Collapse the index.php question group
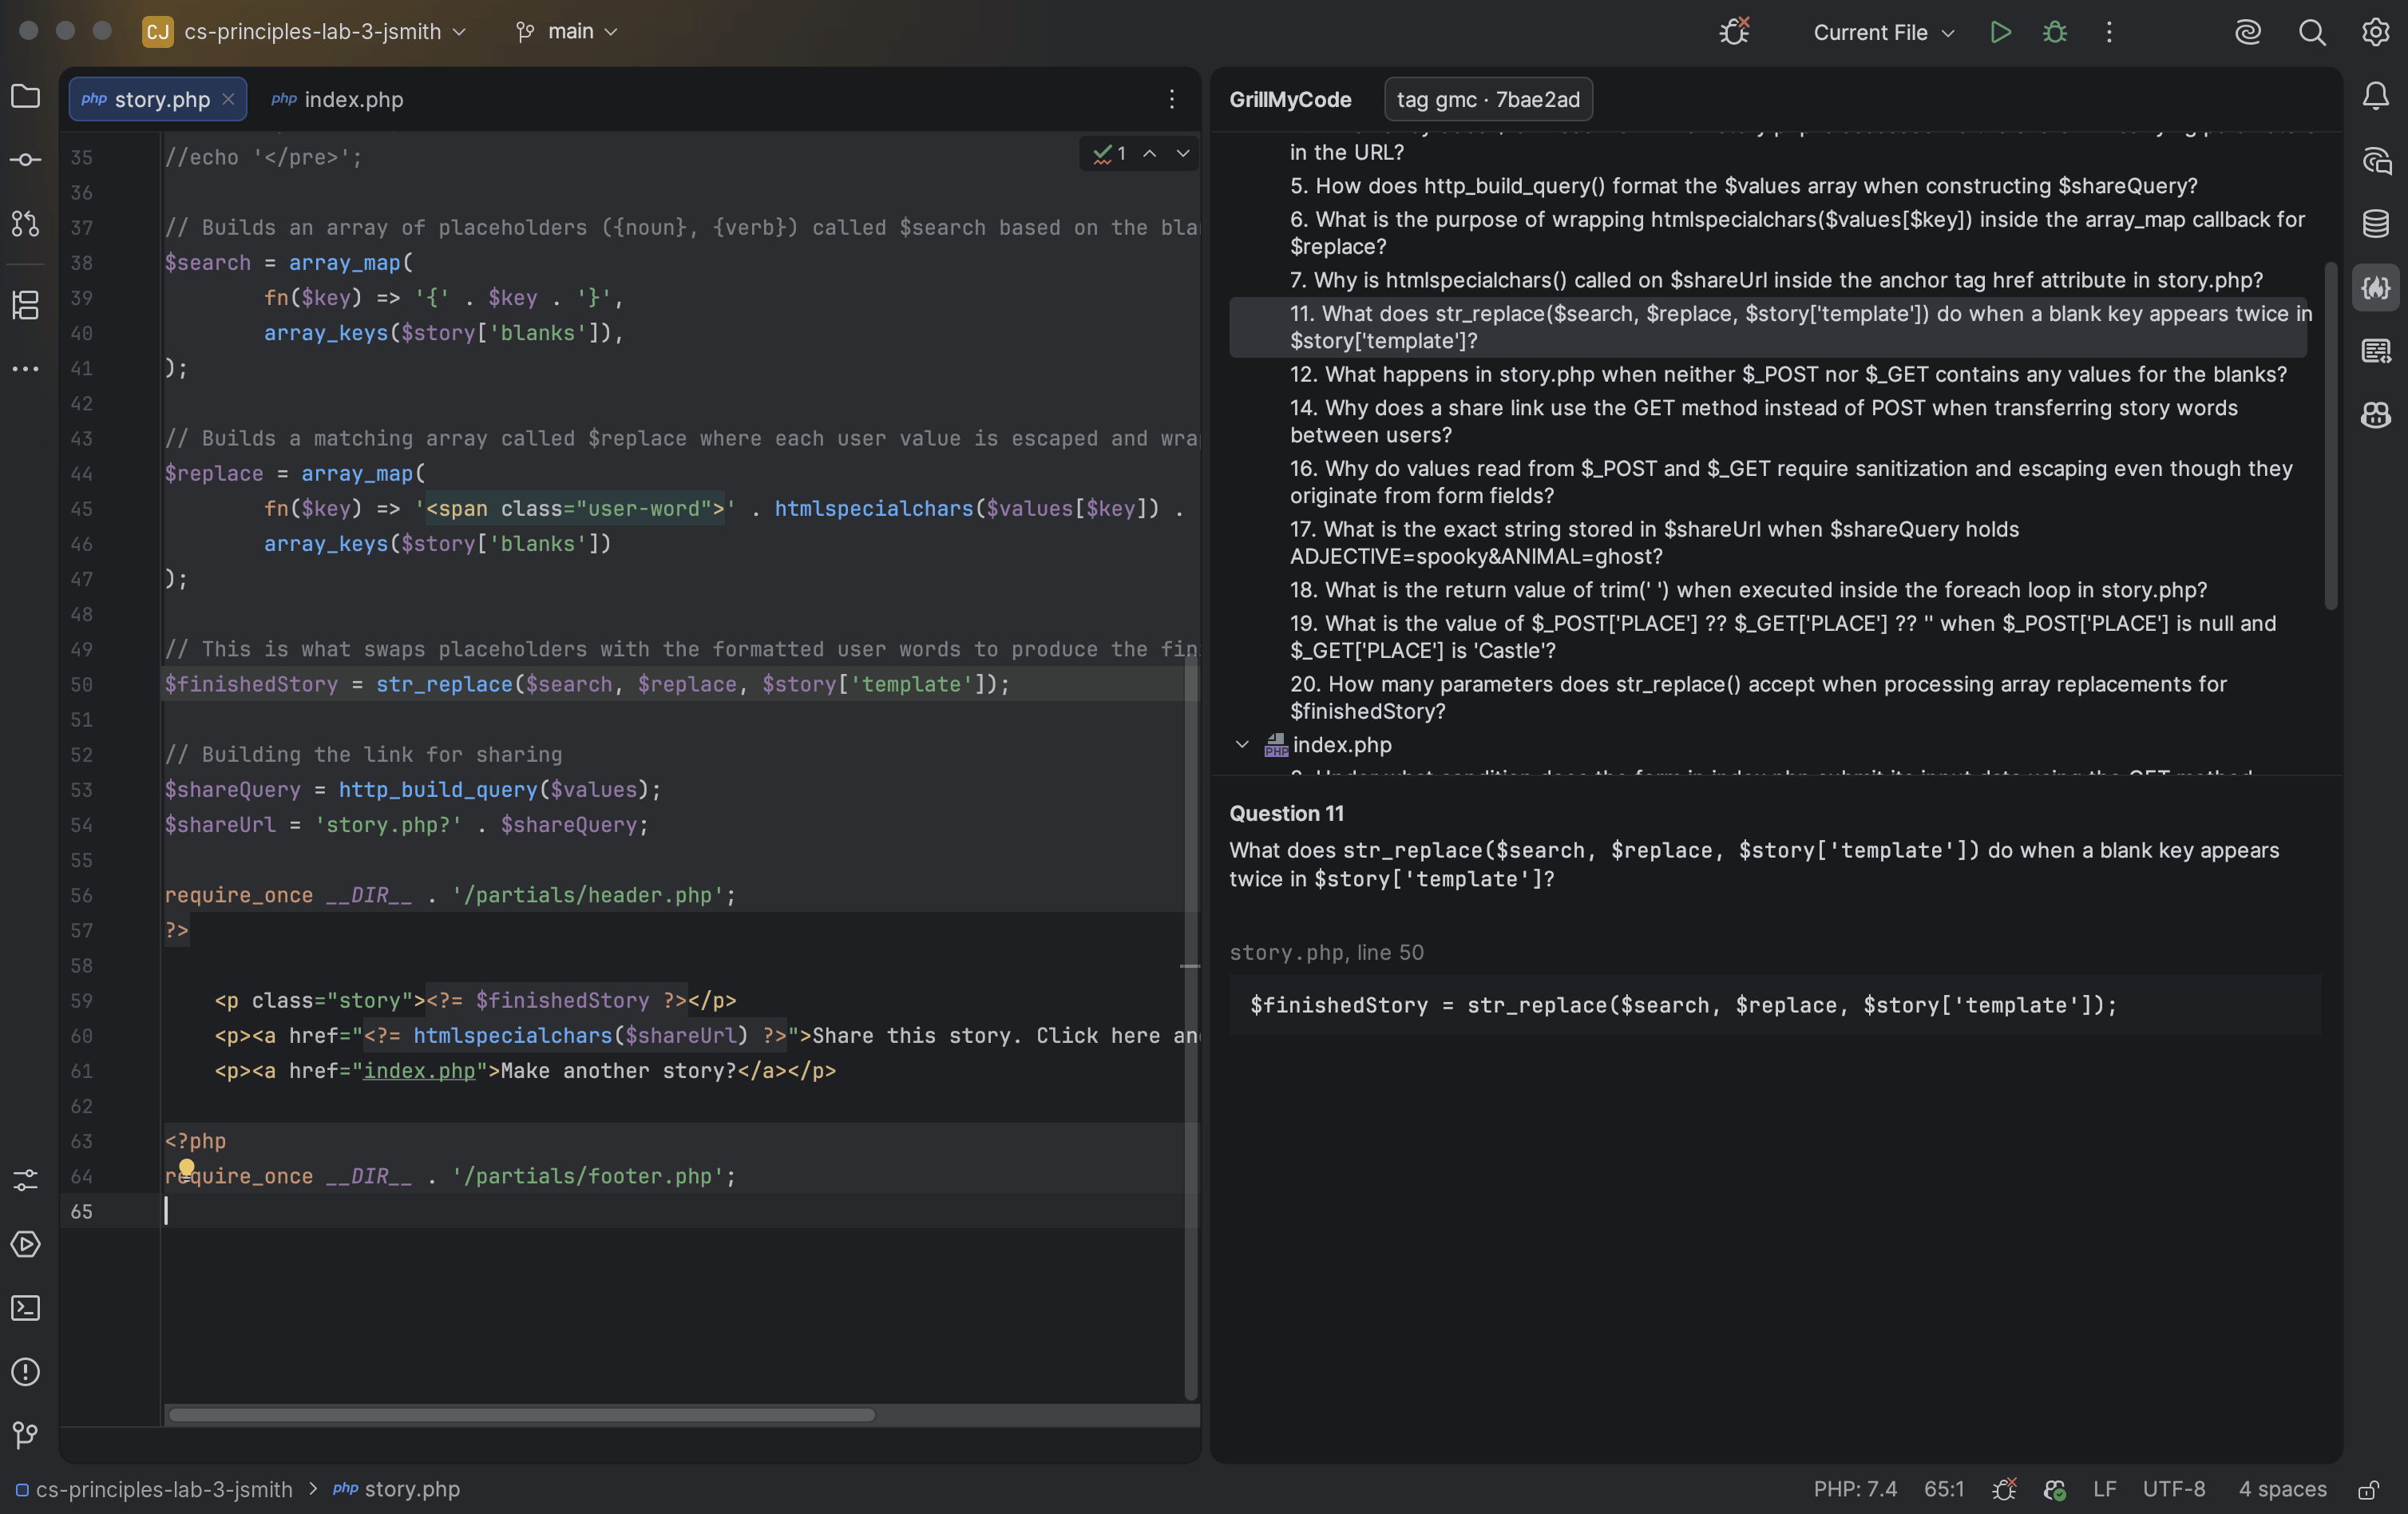2408x1514 pixels. 1242,745
